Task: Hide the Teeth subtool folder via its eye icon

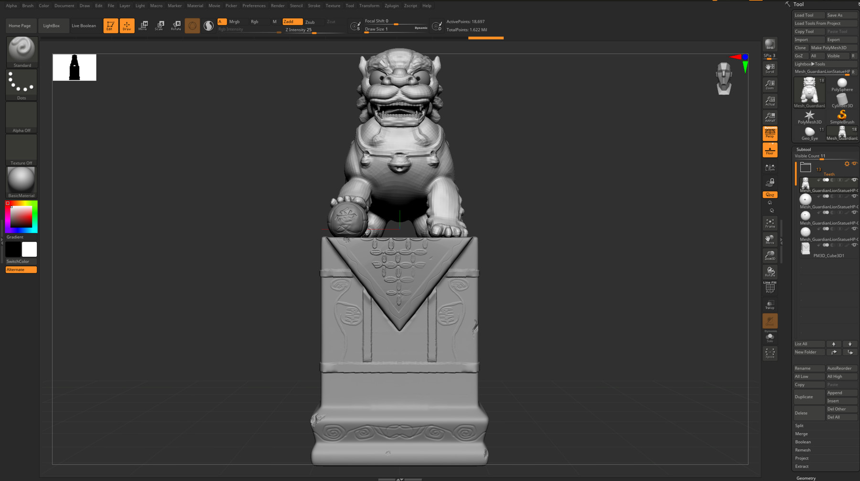Action: (855, 164)
